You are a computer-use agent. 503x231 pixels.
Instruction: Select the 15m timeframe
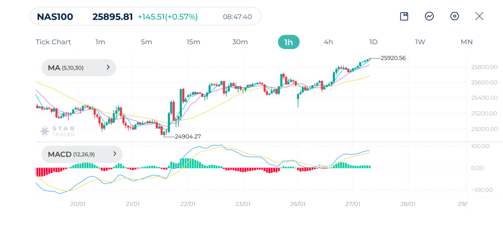pyautogui.click(x=194, y=42)
